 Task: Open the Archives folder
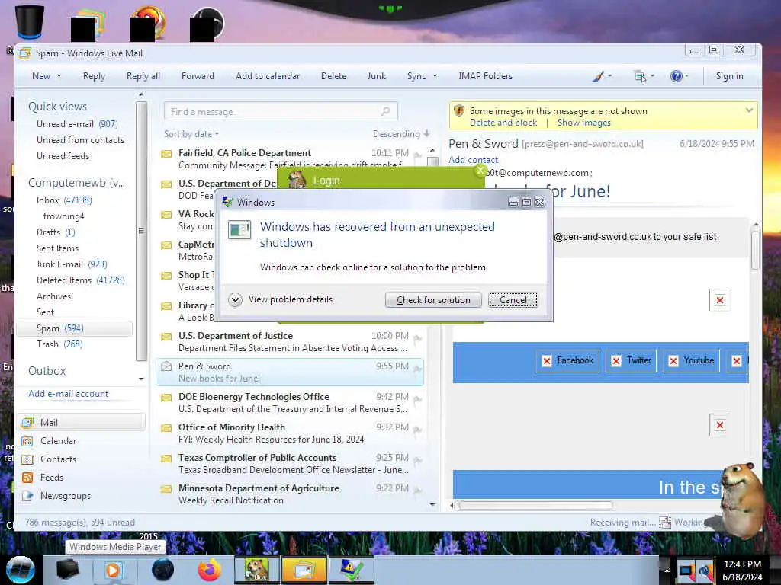tap(54, 296)
